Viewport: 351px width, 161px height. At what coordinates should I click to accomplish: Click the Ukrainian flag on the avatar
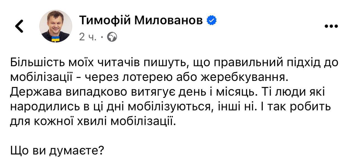click(x=56, y=39)
